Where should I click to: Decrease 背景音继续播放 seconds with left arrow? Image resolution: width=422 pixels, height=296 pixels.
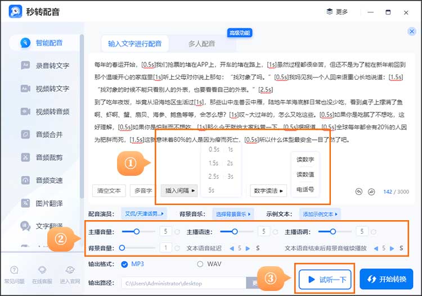coord(376,248)
